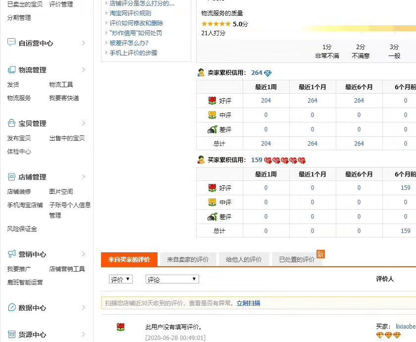
Task: Click the 自运营中心 speech bubble icon
Action: pos(11,43)
